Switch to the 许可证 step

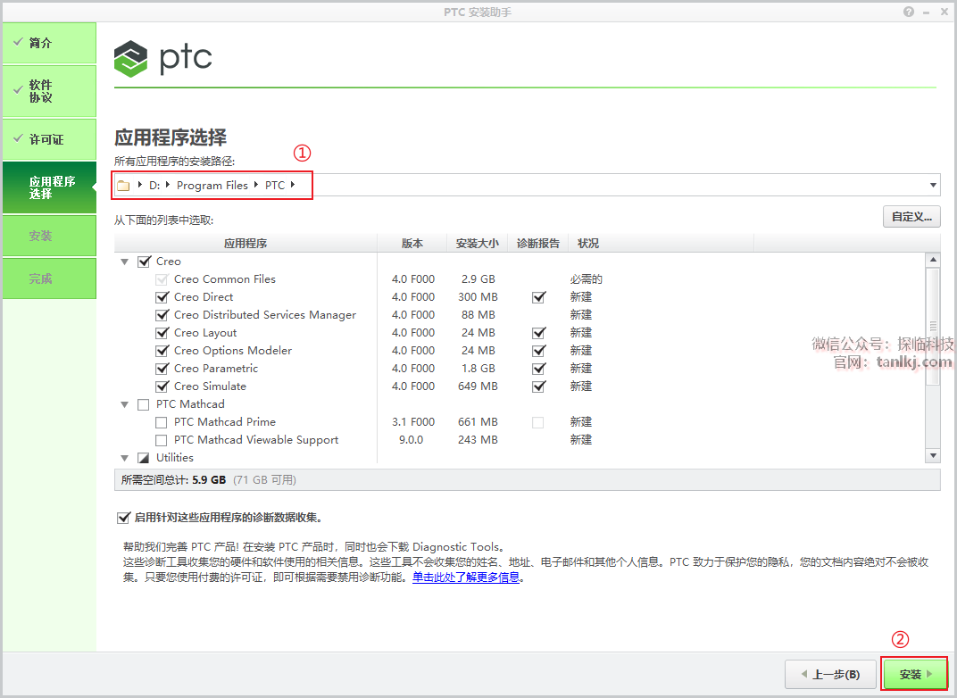click(49, 140)
